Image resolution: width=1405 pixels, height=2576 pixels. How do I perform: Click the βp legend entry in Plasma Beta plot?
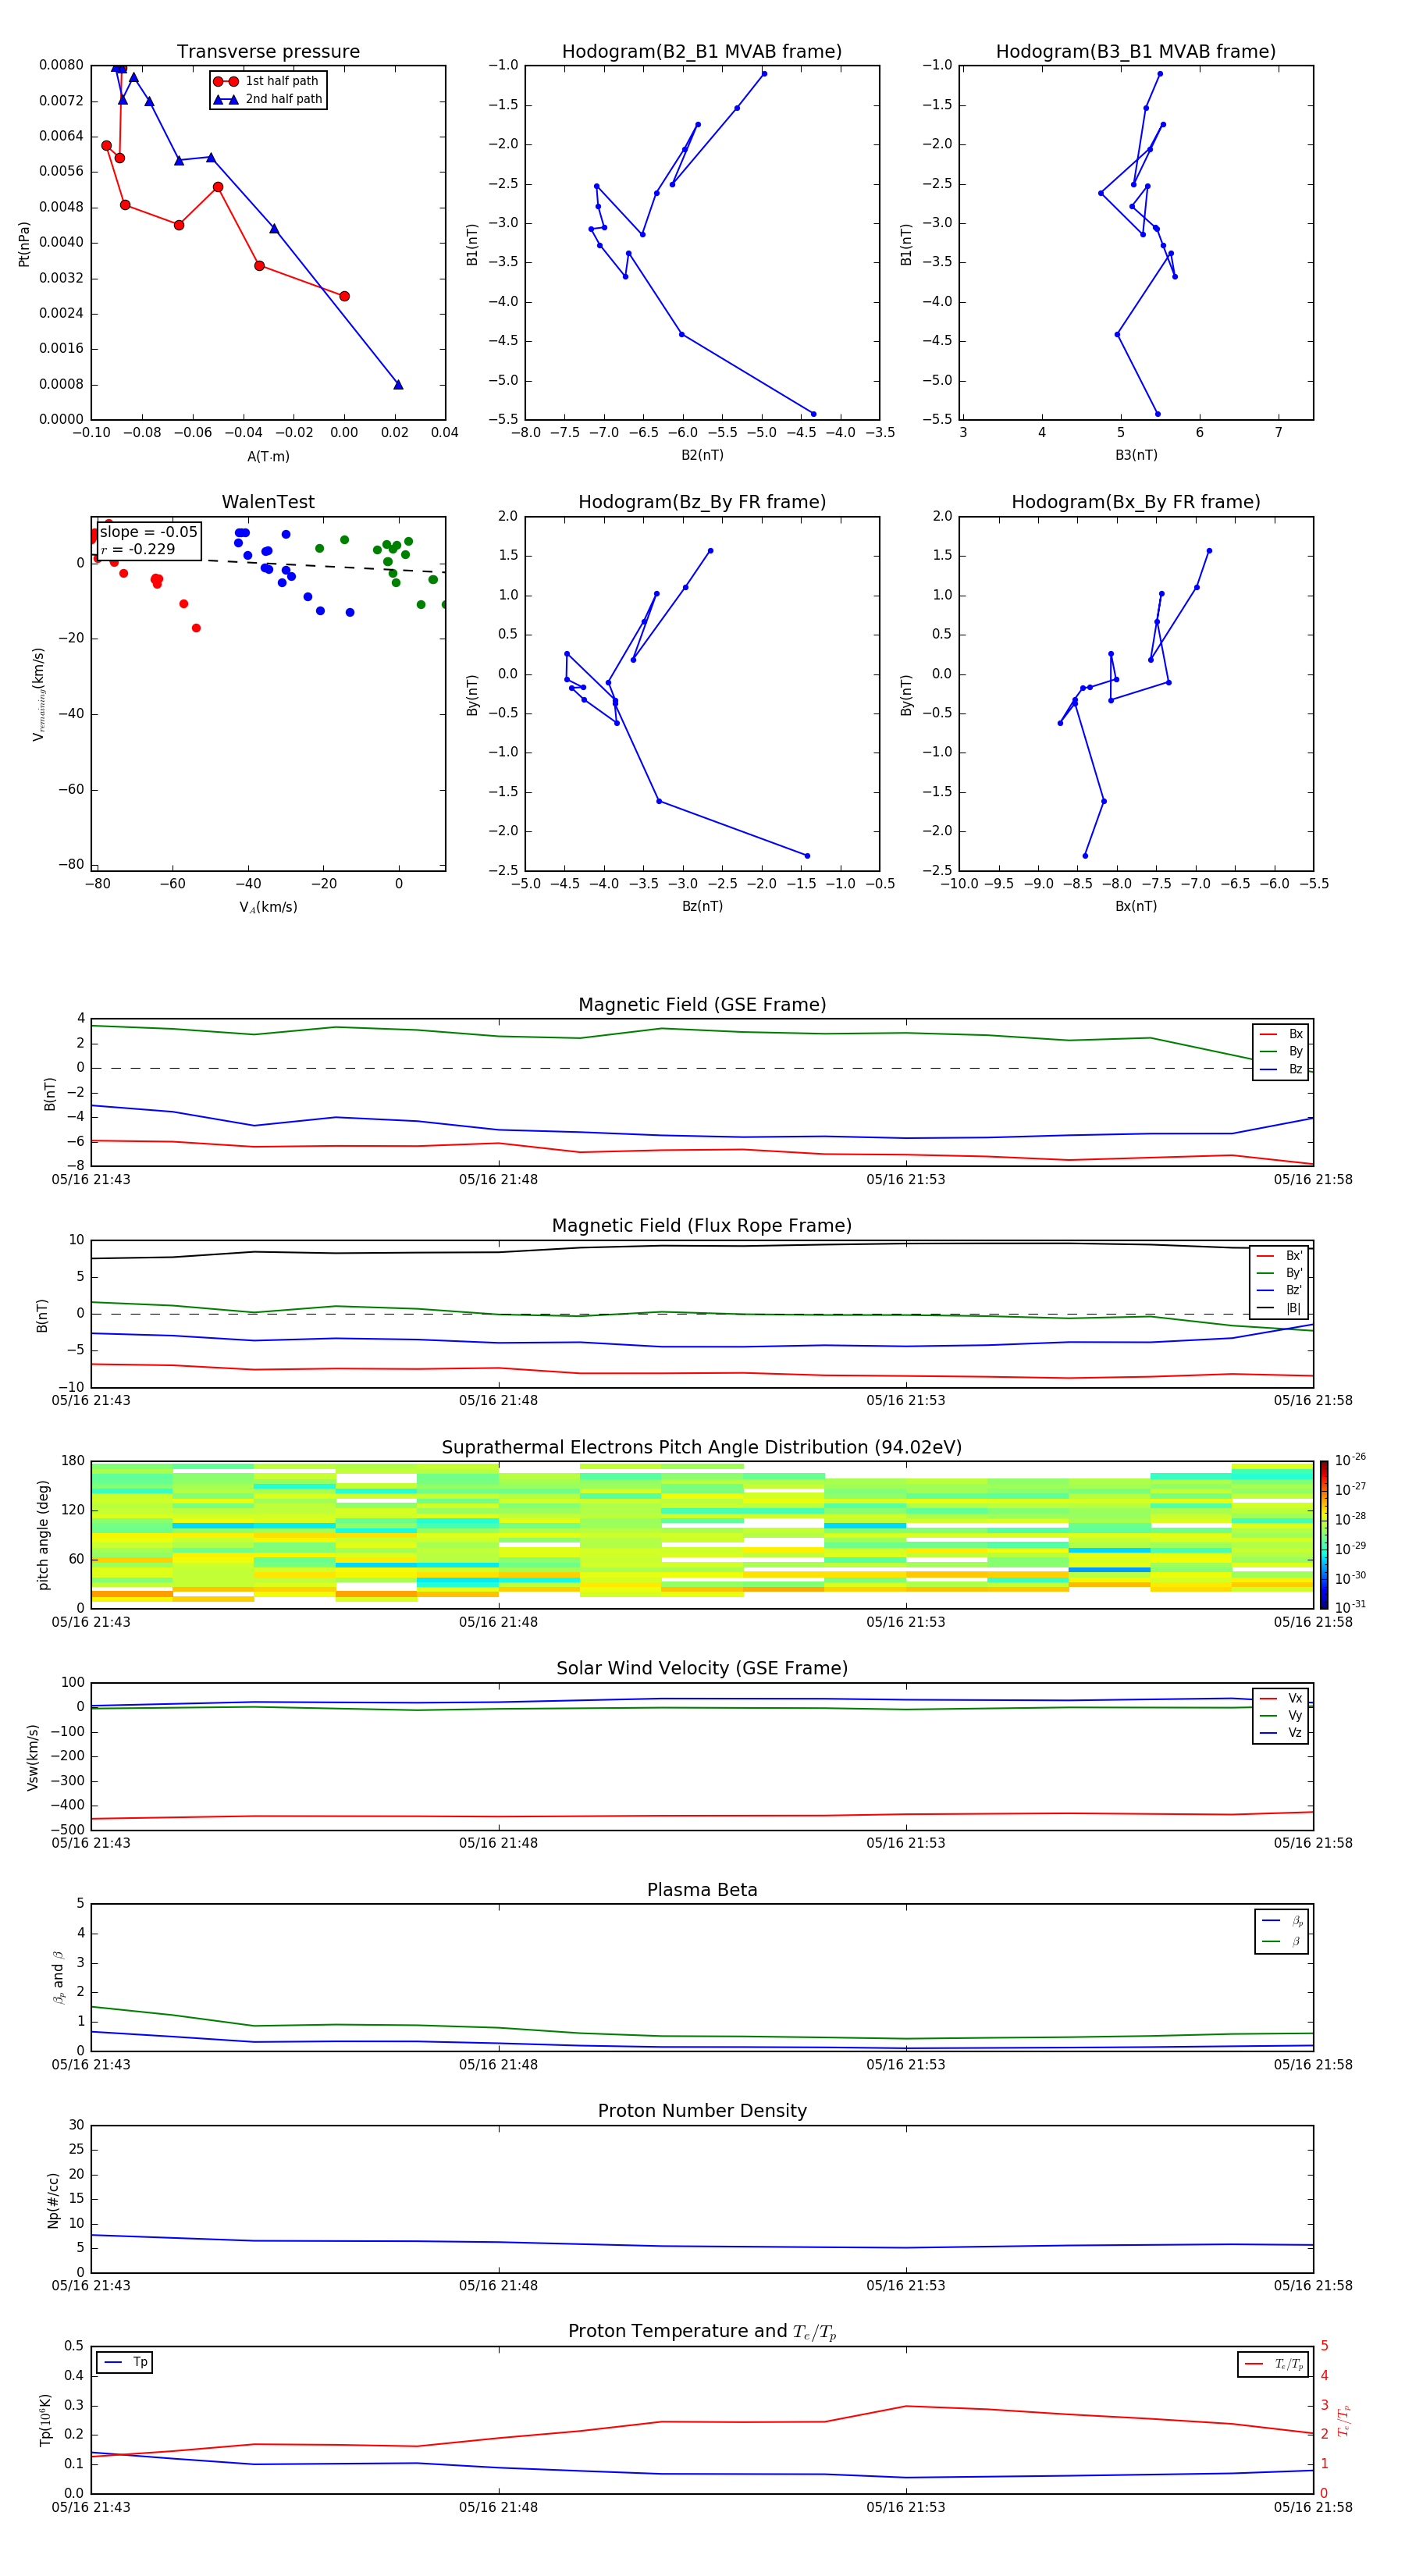(1281, 1921)
